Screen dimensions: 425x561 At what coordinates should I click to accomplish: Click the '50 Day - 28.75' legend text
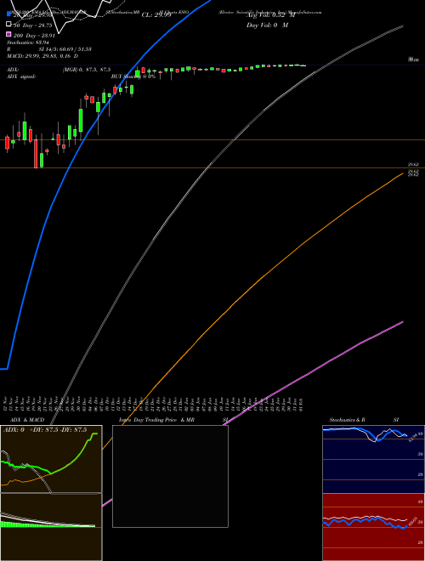point(32,25)
